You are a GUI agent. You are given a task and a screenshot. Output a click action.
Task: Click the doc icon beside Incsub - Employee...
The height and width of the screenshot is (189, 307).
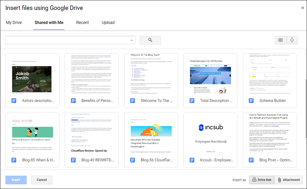tap(192, 160)
